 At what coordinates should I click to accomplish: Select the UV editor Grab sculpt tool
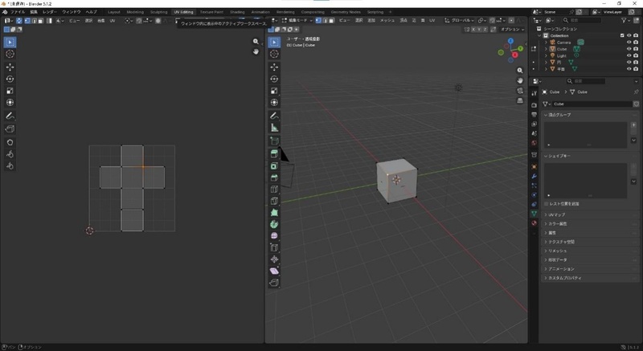(x=10, y=142)
